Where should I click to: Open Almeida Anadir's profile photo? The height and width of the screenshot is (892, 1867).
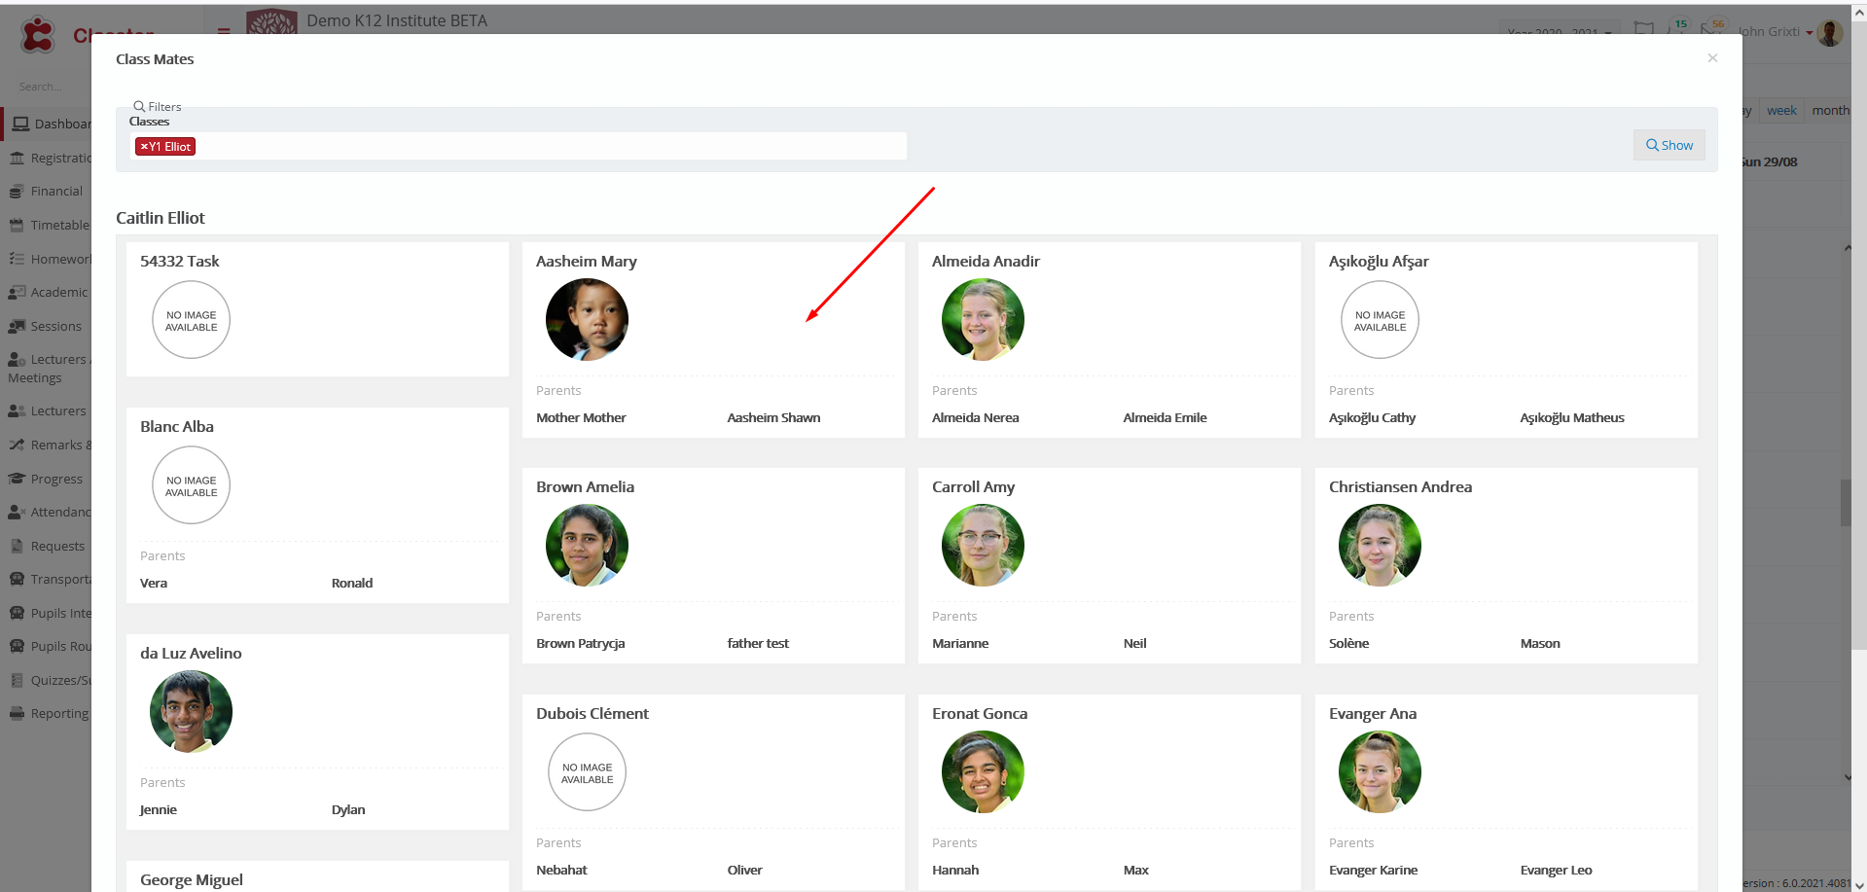pyautogui.click(x=983, y=319)
